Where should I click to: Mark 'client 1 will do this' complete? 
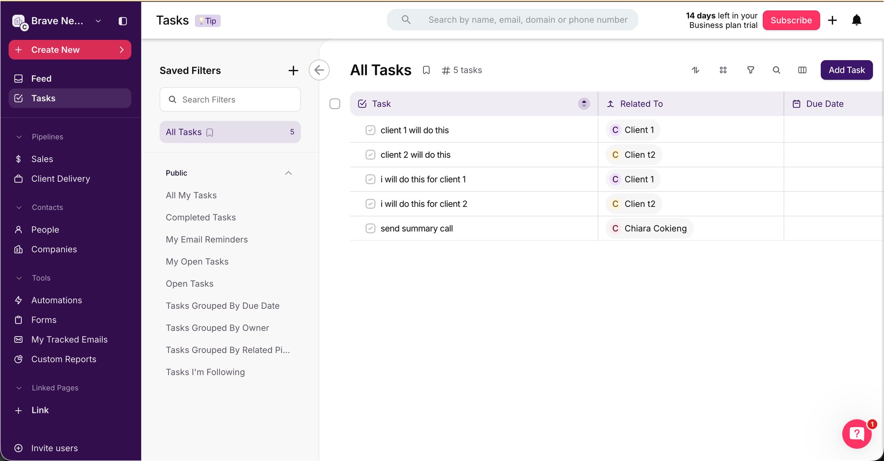370,130
